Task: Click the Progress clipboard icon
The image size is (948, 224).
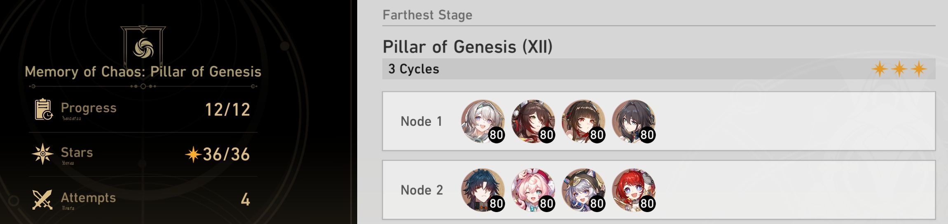Action: (x=43, y=109)
